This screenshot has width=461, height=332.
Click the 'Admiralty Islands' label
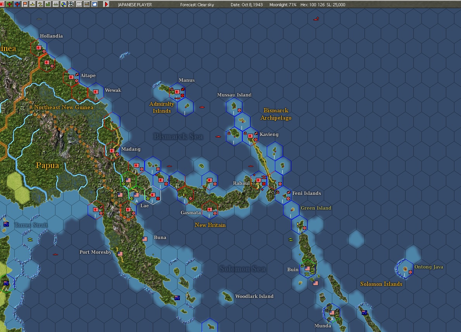[162, 107]
